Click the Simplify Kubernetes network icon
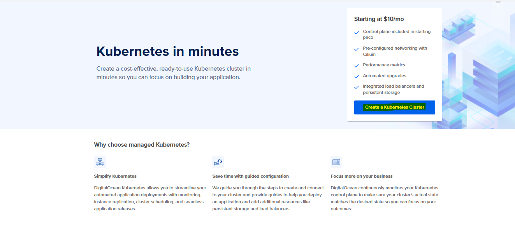 pyautogui.click(x=100, y=162)
